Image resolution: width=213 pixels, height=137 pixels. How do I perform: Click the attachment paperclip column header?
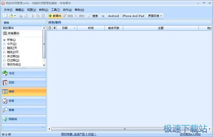(55, 28)
